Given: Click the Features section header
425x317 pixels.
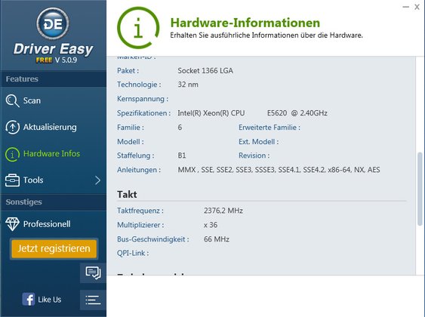Looking at the screenshot, I should 22,78.
